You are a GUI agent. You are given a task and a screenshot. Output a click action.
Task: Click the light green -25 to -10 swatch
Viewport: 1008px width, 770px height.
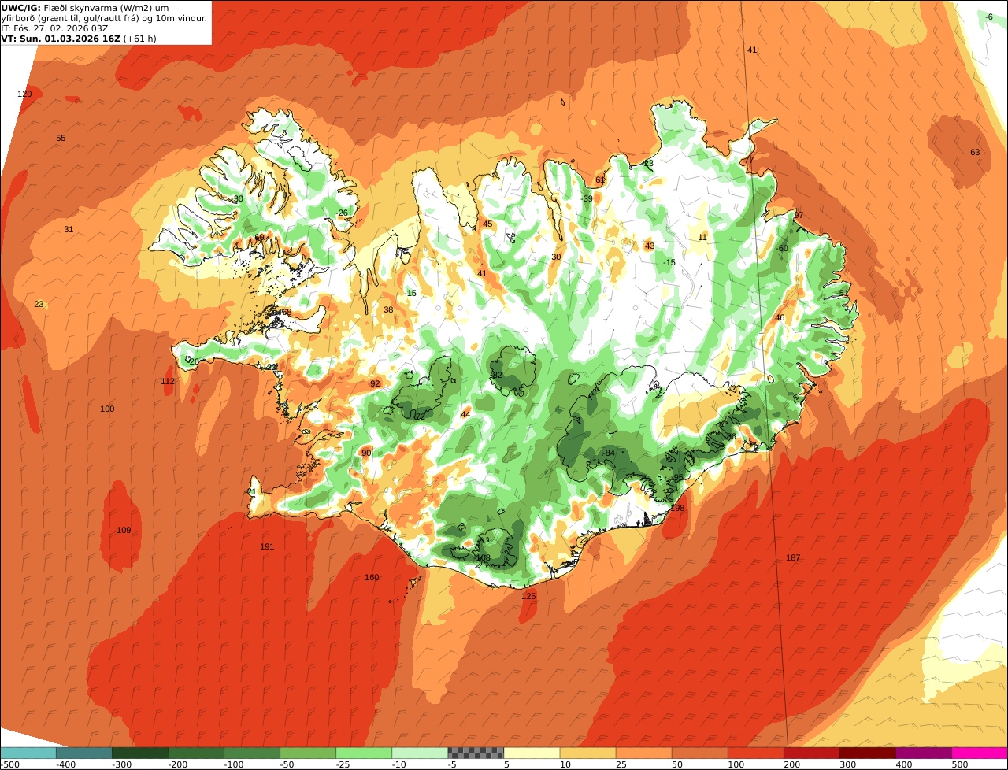point(364,753)
